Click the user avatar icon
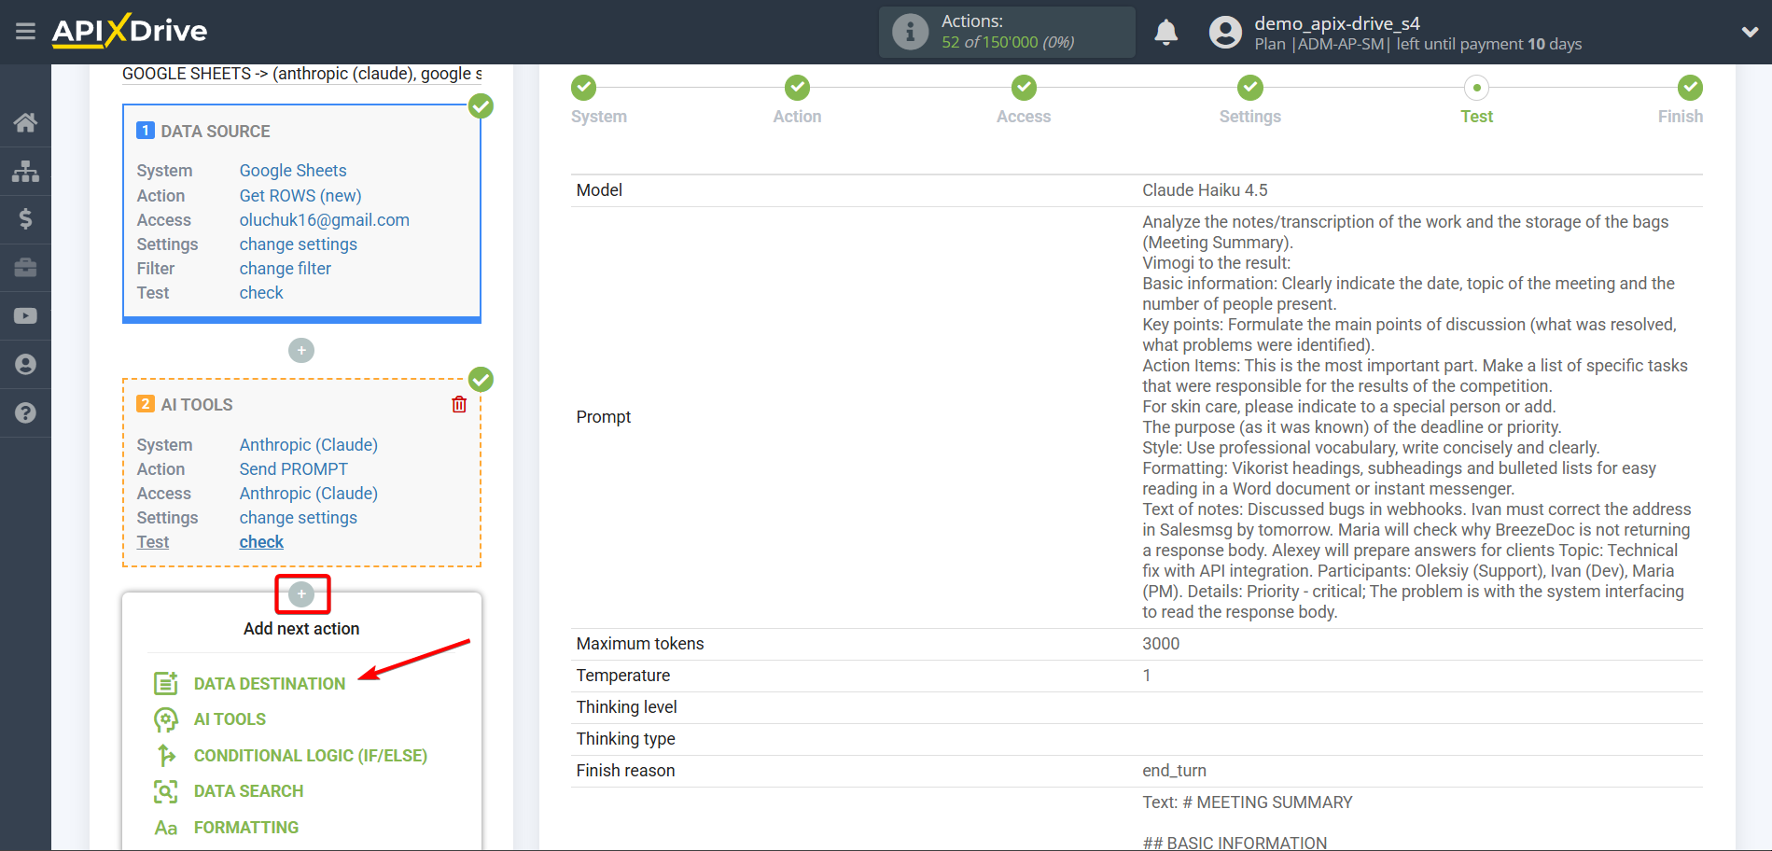 pyautogui.click(x=1225, y=33)
